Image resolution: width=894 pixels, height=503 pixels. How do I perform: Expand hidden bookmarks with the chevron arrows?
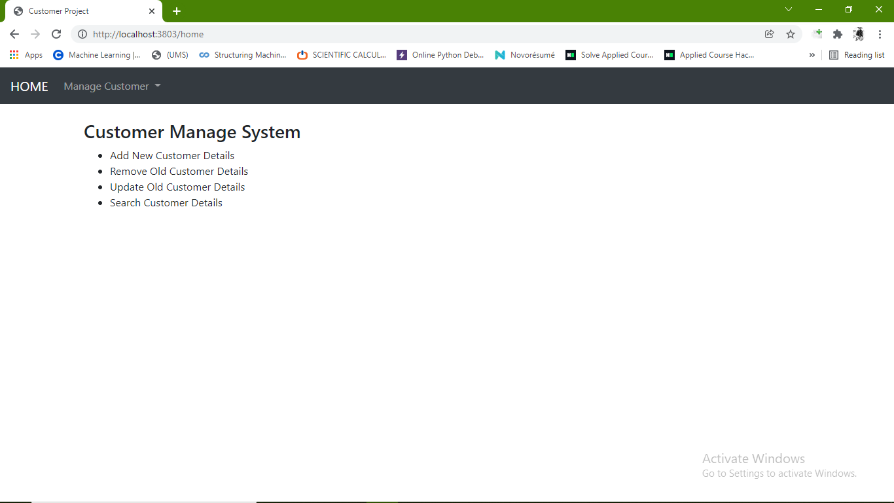[x=812, y=55]
